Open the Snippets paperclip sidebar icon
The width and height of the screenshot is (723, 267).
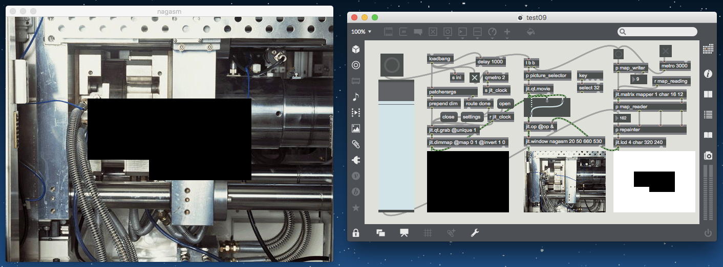pos(356,144)
